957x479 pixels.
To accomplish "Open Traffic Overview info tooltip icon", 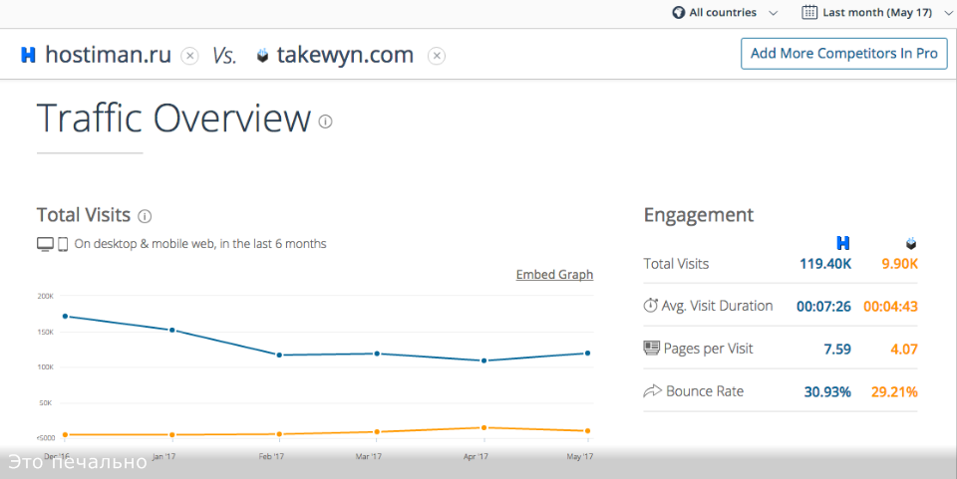I will pos(326,121).
